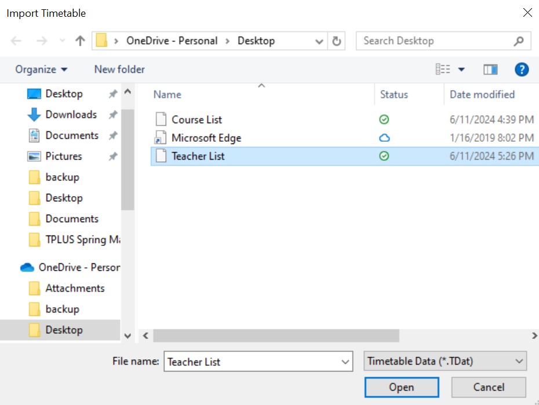The width and height of the screenshot is (539, 405).
Task: Click the Microsoft Edge shortcut icon
Action: 161,138
